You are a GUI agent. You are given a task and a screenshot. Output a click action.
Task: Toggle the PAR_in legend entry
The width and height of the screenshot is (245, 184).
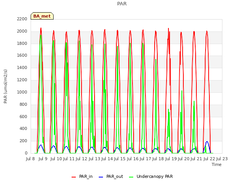[x=82, y=176]
